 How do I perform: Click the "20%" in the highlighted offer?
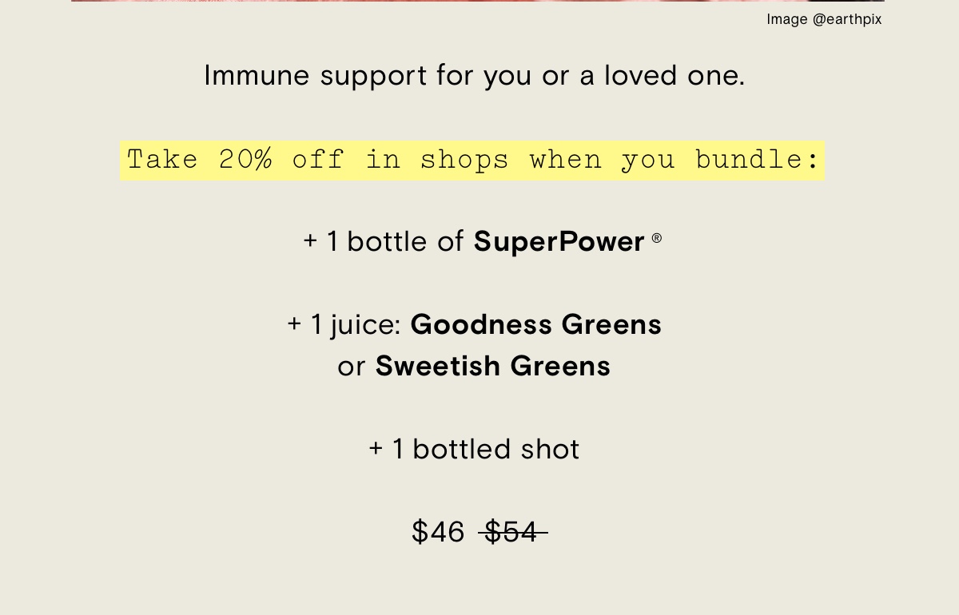click(245, 160)
